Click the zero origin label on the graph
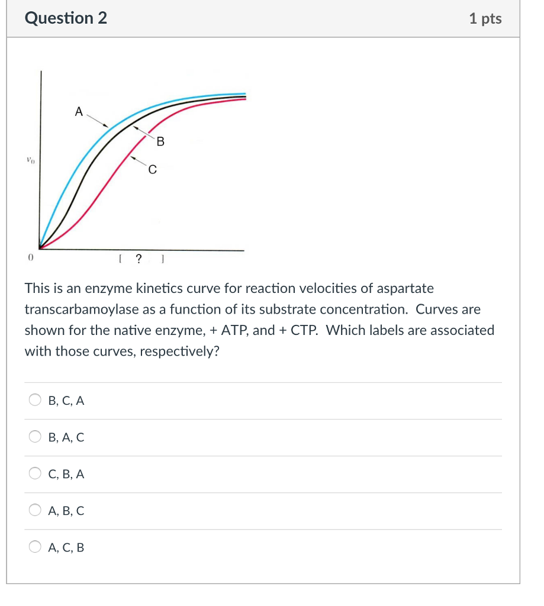Image resolution: width=544 pixels, height=606 pixels. click(30, 257)
